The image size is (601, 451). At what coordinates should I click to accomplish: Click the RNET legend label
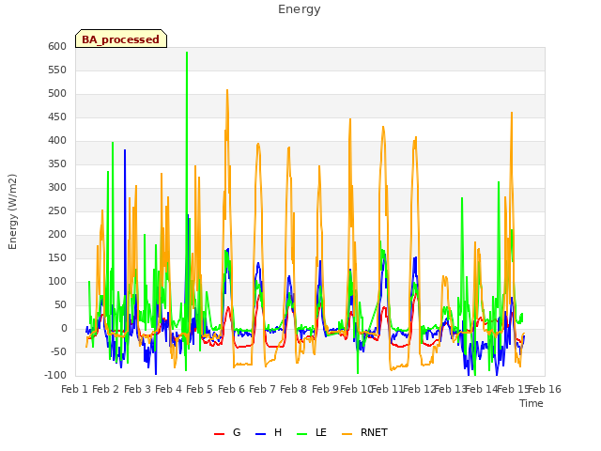coord(374,432)
